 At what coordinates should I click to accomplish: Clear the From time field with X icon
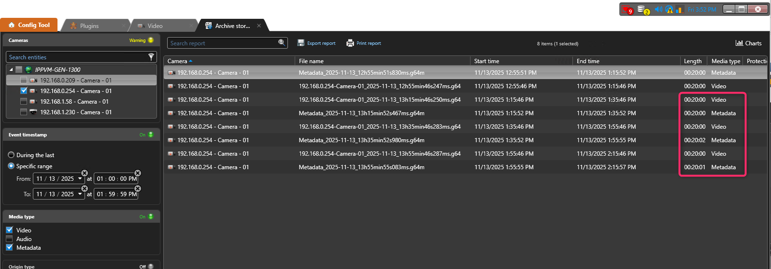[138, 173]
